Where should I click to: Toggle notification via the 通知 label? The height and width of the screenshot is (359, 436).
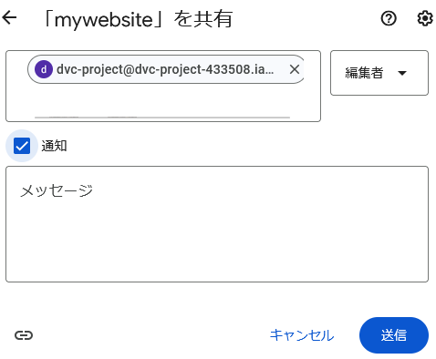coord(54,146)
